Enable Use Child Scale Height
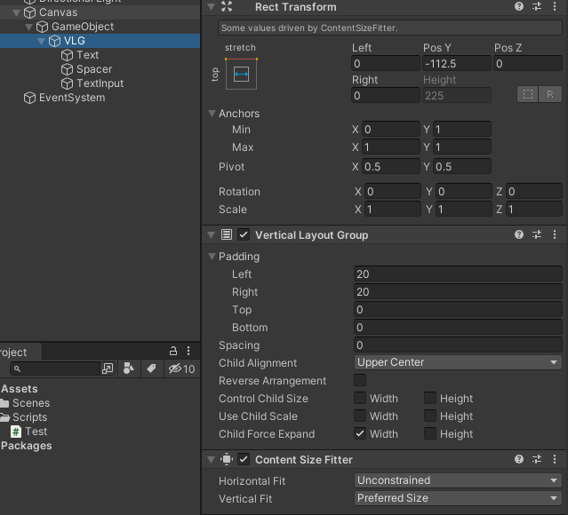The image size is (568, 515). (430, 416)
